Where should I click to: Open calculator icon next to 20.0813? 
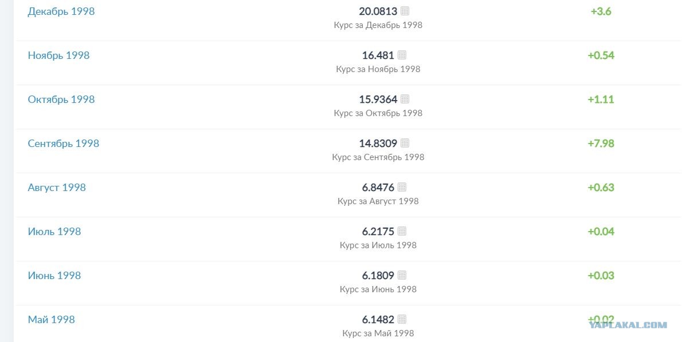coord(405,11)
